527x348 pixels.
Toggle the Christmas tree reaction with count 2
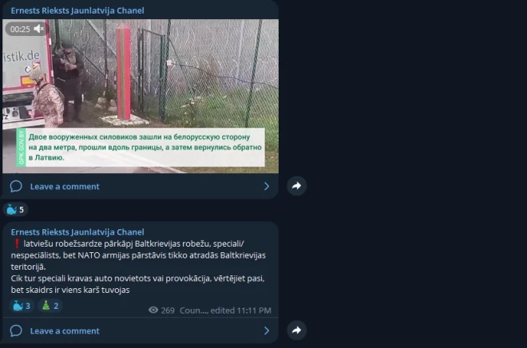point(50,306)
